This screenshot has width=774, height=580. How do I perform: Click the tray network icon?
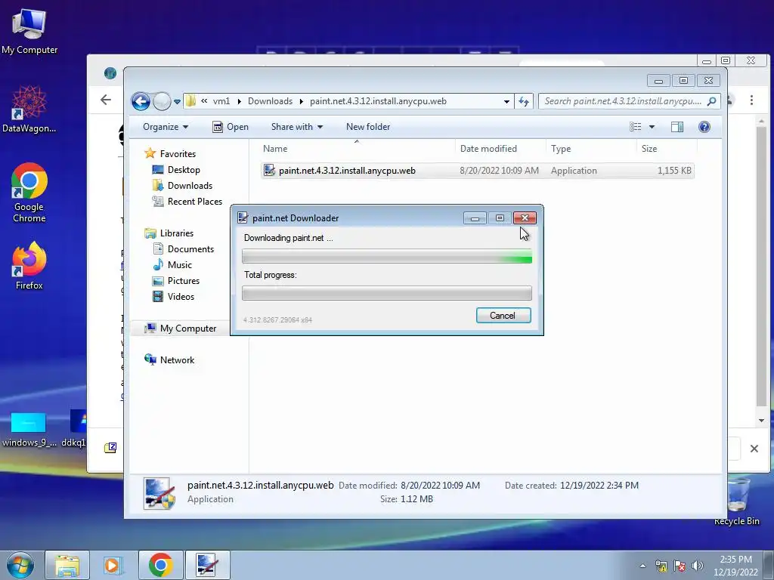[661, 566]
